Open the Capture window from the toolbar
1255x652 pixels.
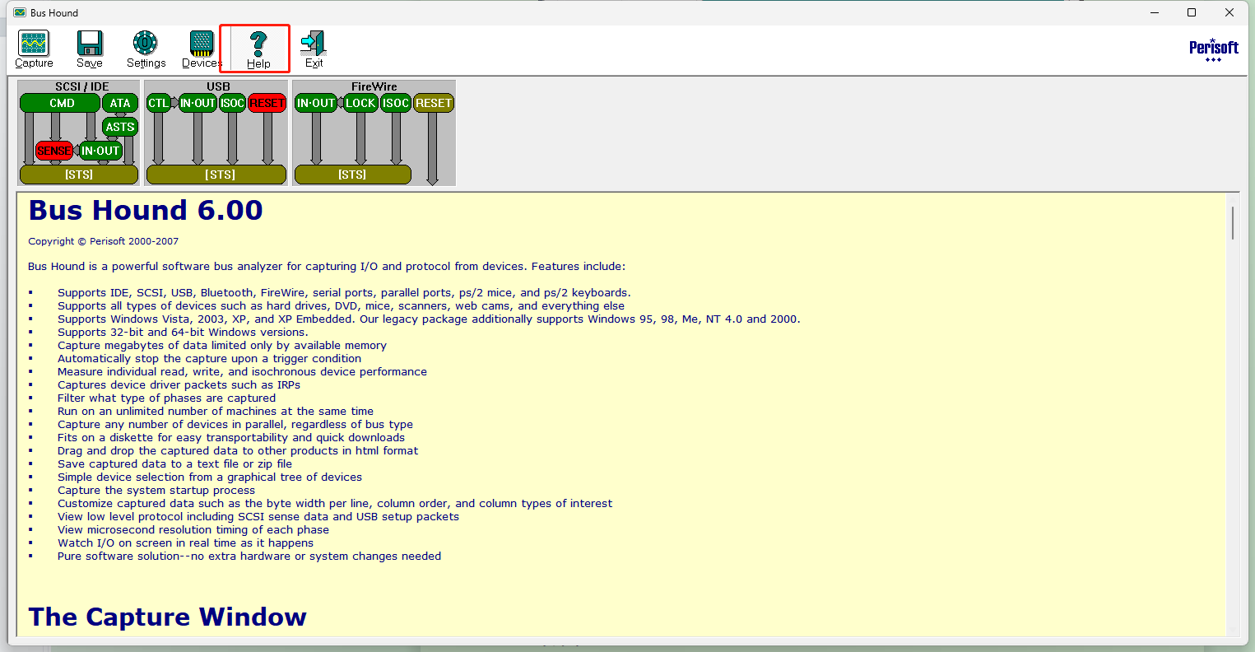[34, 49]
